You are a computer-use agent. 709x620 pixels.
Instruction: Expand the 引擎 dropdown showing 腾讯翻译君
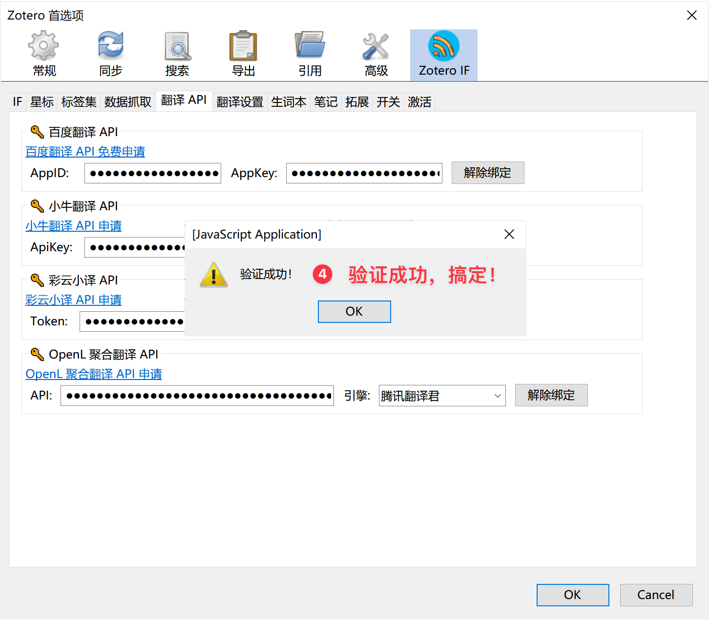442,396
